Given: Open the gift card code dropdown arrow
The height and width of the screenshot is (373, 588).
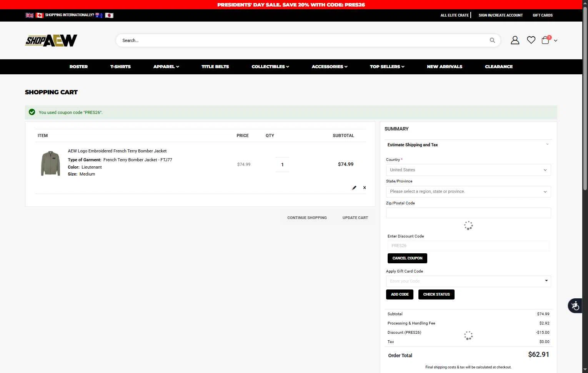Looking at the screenshot, I should point(546,281).
